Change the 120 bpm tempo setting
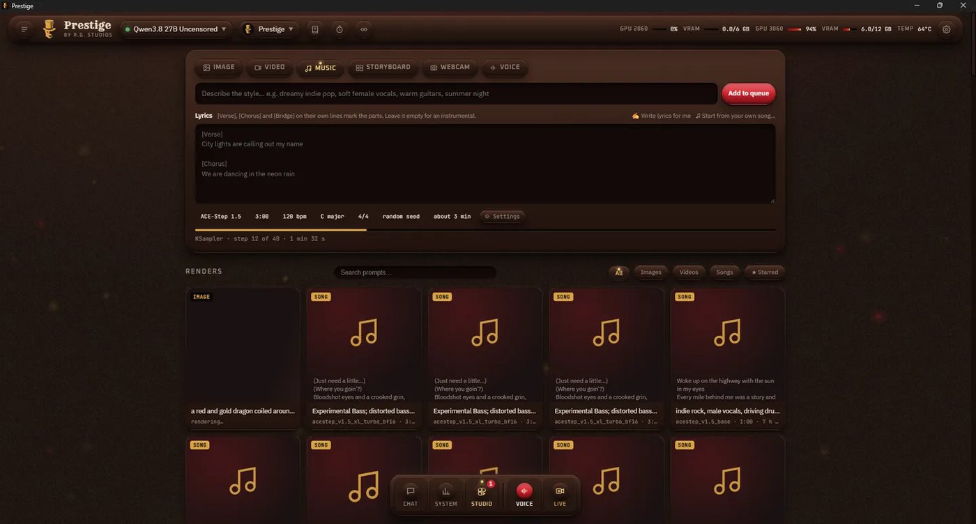 pos(295,217)
